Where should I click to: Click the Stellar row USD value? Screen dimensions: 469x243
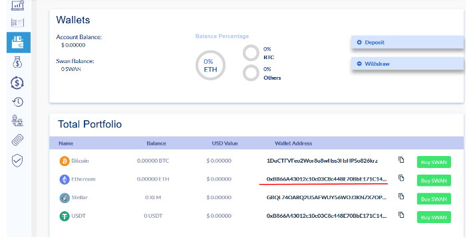click(219, 197)
